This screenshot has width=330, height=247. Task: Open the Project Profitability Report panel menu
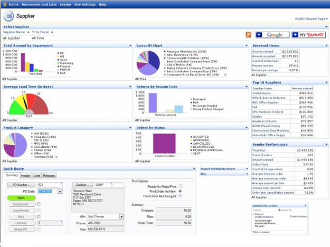(x=247, y=169)
